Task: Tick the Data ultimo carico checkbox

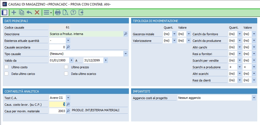Action: pos(7,74)
